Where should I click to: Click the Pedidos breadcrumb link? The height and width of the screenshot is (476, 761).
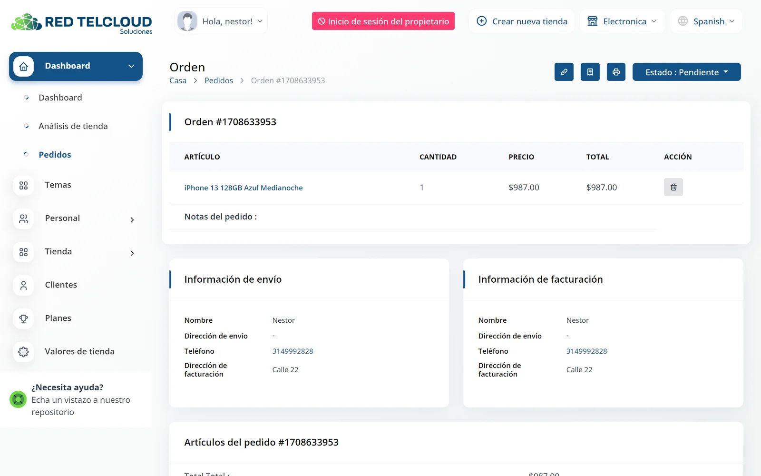coord(219,80)
